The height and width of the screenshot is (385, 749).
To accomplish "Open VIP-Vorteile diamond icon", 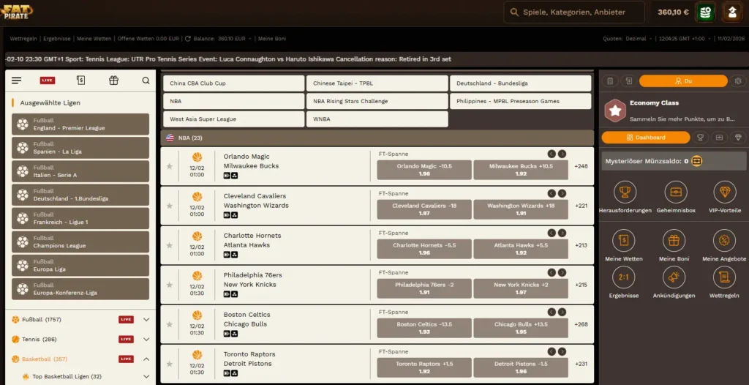I will click(x=725, y=192).
